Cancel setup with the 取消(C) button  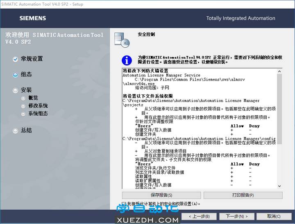(274, 216)
